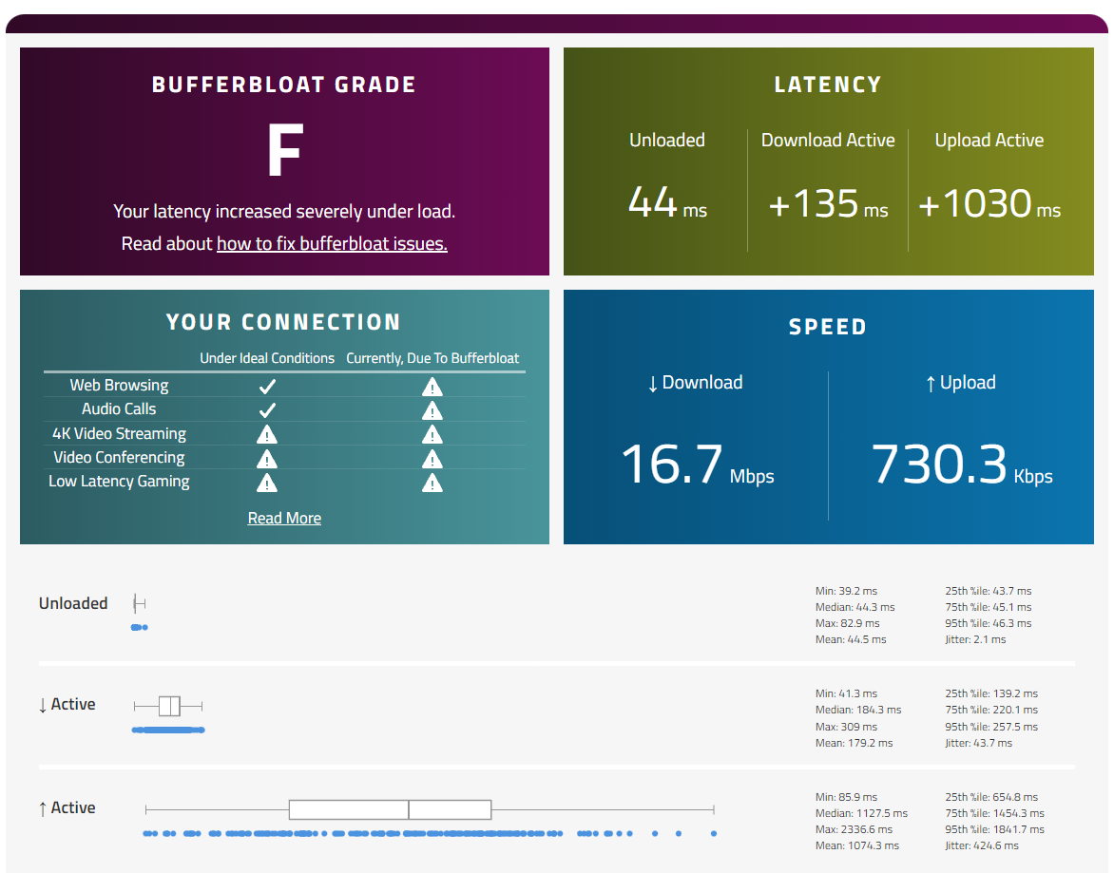Click Low Latency Gaming warning under Ideal Conditions
Image resolution: width=1114 pixels, height=873 pixels.
point(267,482)
